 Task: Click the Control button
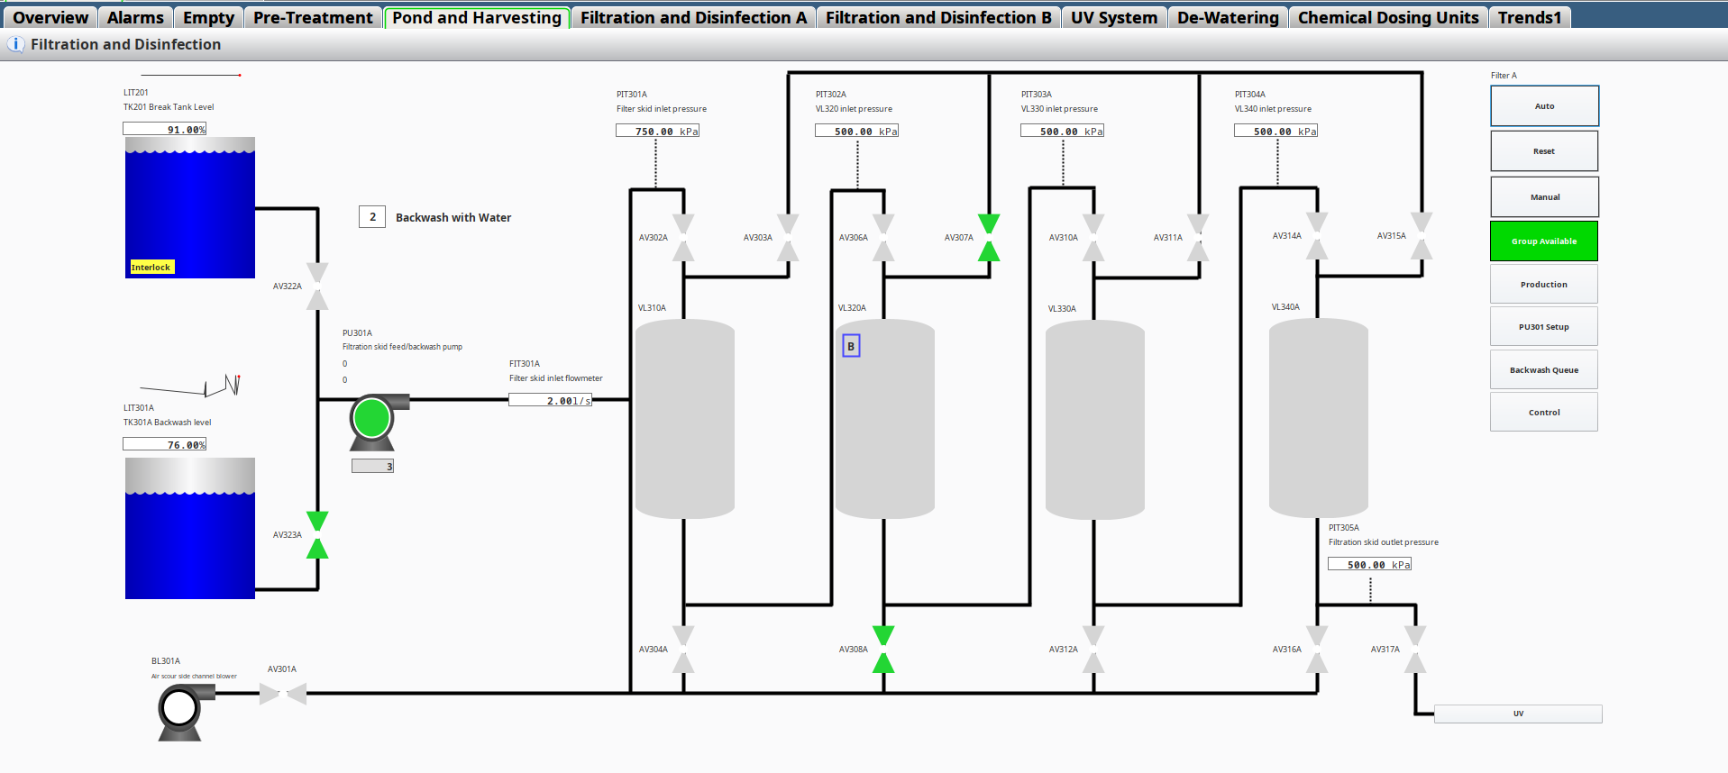click(x=1544, y=412)
